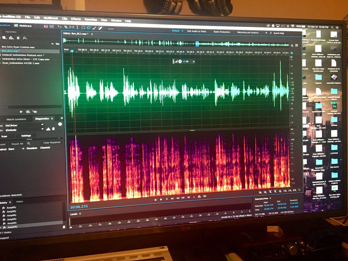This screenshot has width=348, height=261.
Task: Click the Scan button in Diagnostics
Action: (x=4, y=136)
